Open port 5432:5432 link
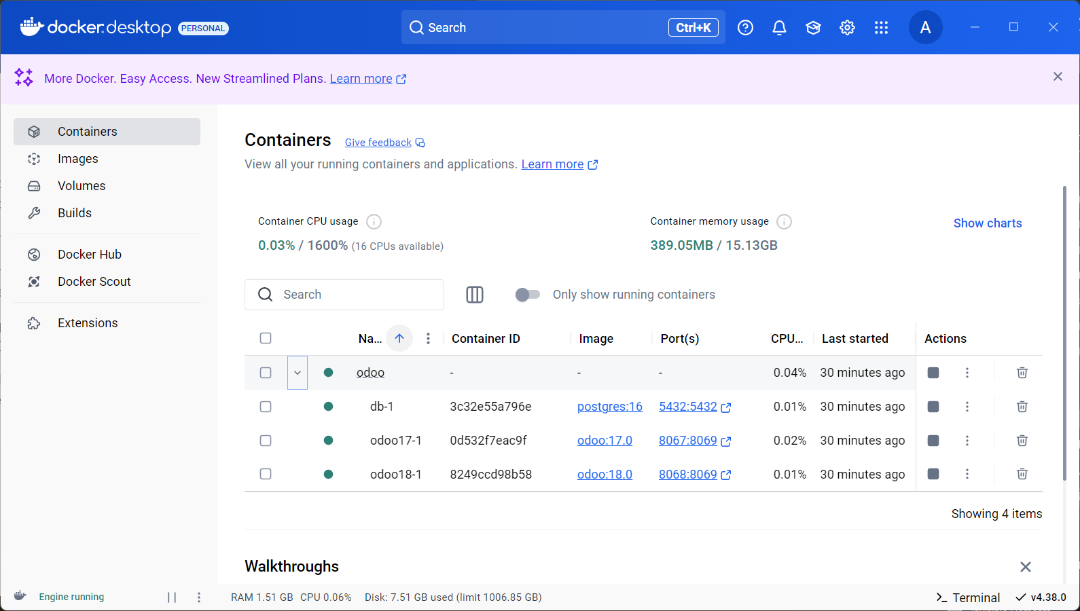The image size is (1080, 611). [x=694, y=407]
